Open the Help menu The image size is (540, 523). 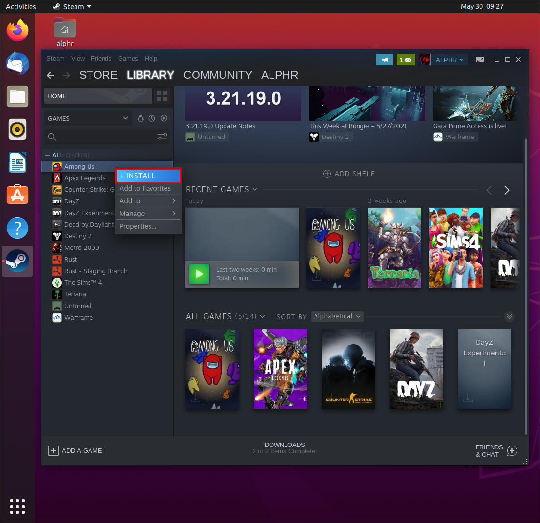(x=151, y=58)
